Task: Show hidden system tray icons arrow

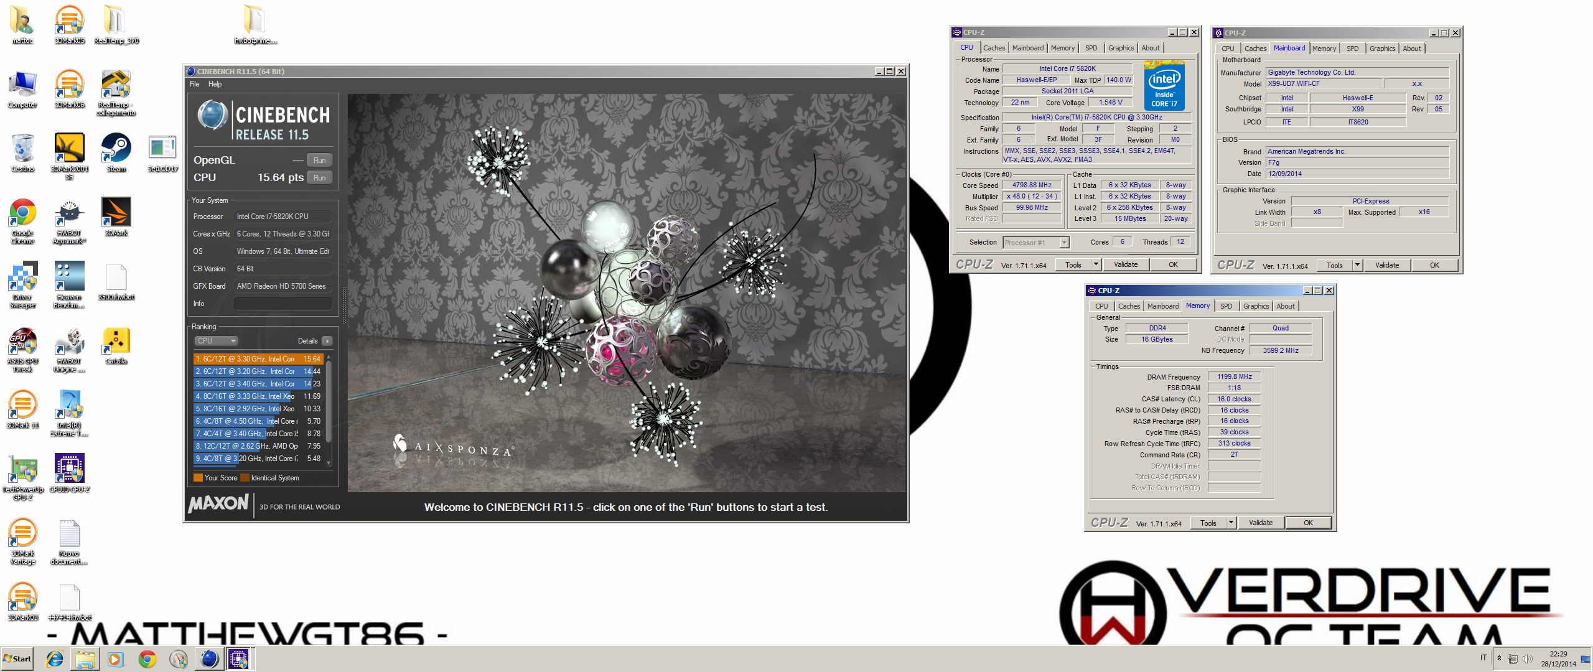Action: (1499, 659)
